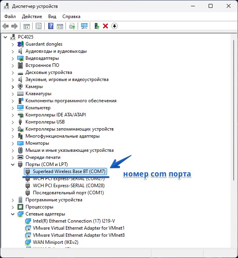The width and height of the screenshot is (238, 258).
Task: Click the red X remove device icon
Action: [105, 26]
